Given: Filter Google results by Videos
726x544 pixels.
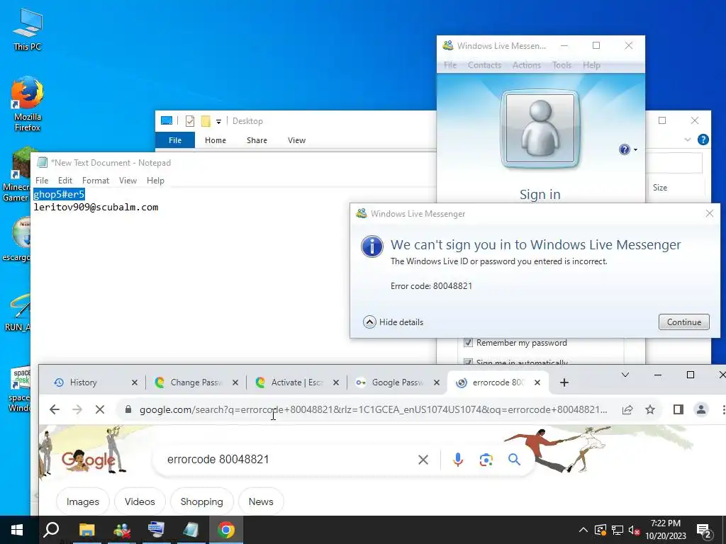Looking at the screenshot, I should coord(140,501).
